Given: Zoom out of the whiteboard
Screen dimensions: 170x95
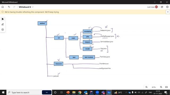Looking at the screenshot, I should 146,87.
